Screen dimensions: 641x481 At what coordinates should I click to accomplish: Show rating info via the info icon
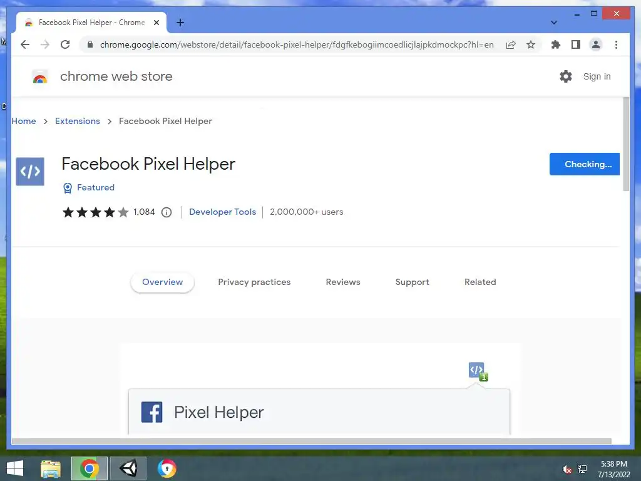coord(167,212)
